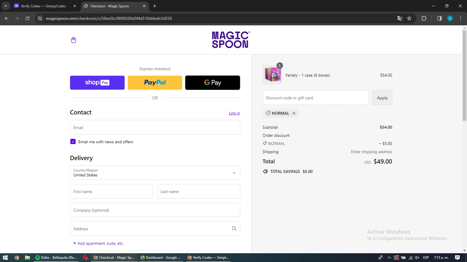Focus the Email input field

coord(155,127)
